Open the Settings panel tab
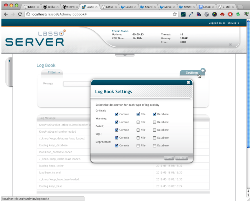The image size is (251, 210). point(192,73)
